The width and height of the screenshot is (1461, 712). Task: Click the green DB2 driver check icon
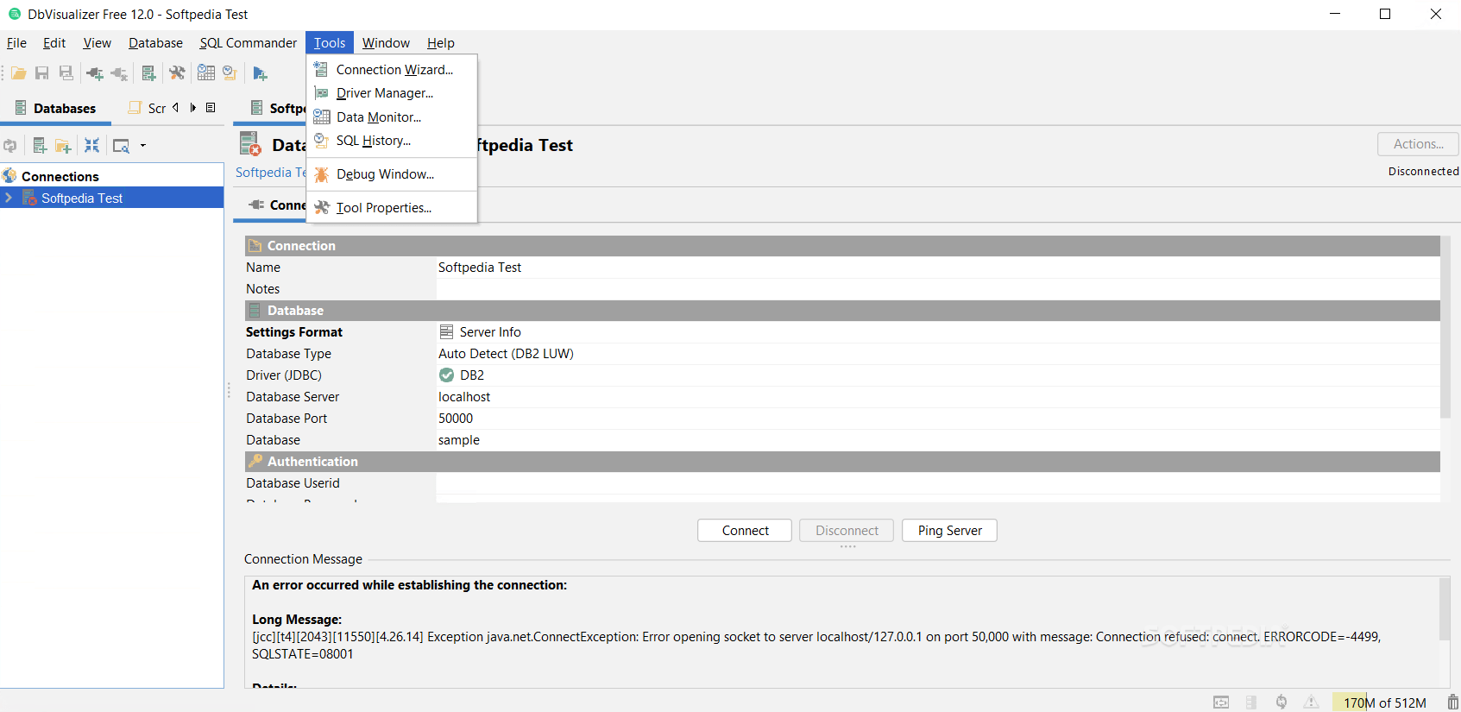point(446,375)
